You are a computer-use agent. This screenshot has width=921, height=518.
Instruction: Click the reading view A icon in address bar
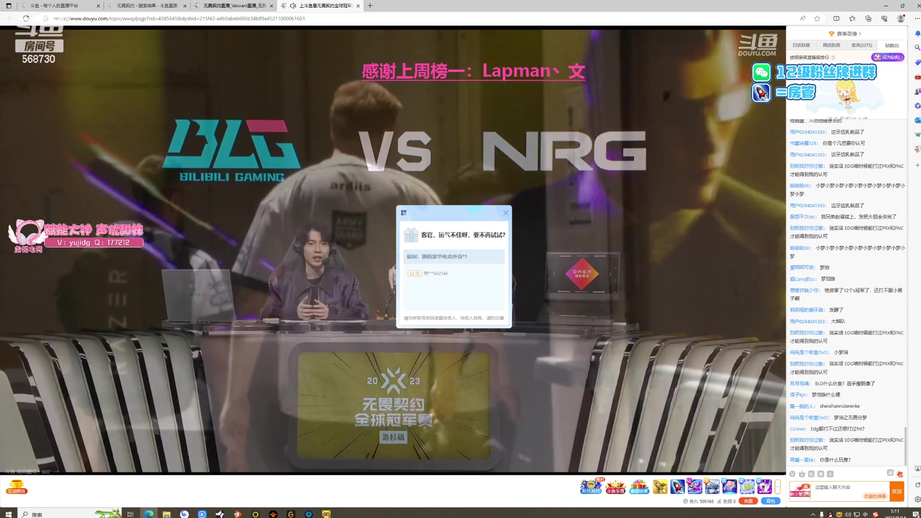click(x=803, y=18)
